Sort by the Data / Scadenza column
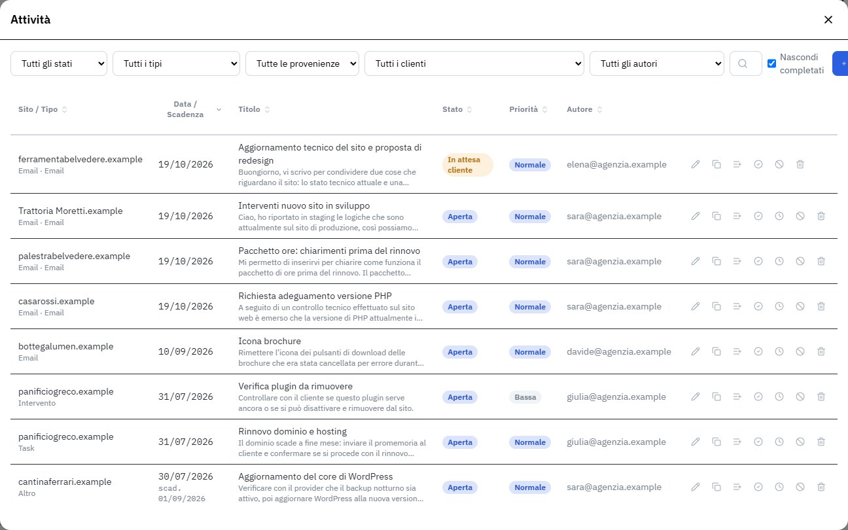Viewport: 848px width, 530px height. [x=190, y=109]
